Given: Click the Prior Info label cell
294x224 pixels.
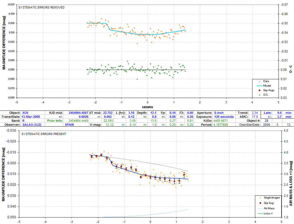Looking at the screenshot, I should 55,120.
